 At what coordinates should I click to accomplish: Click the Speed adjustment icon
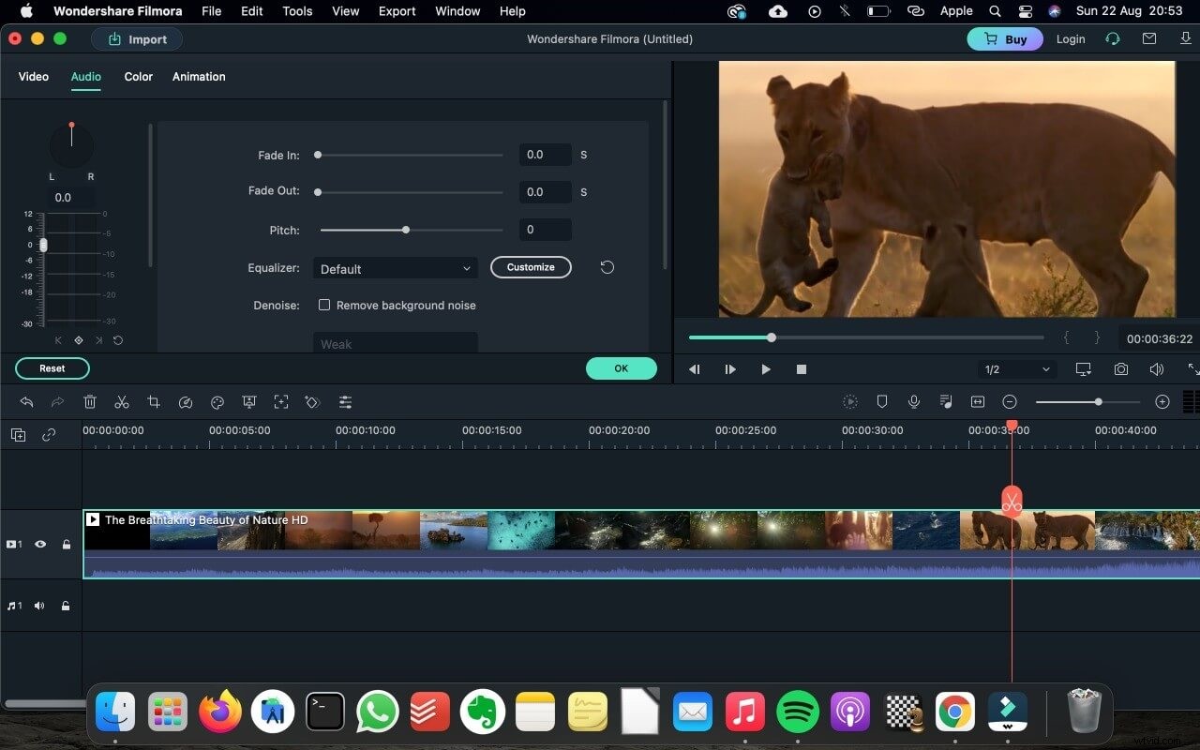coord(186,401)
